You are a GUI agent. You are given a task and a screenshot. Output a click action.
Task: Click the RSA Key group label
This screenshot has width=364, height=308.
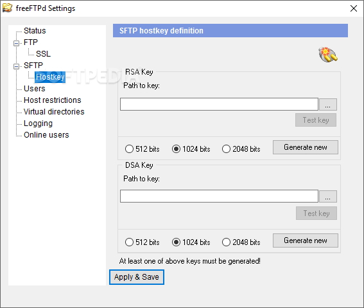(x=139, y=72)
